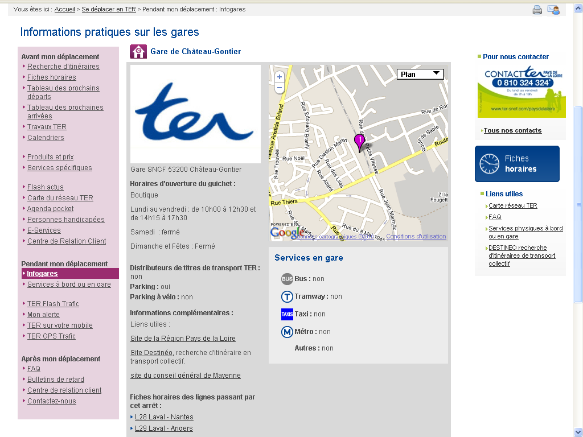Zoom in on the map
The image size is (583, 437).
point(280,77)
